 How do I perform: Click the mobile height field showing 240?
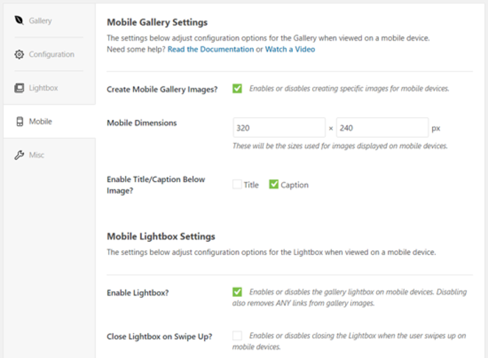[x=383, y=127]
